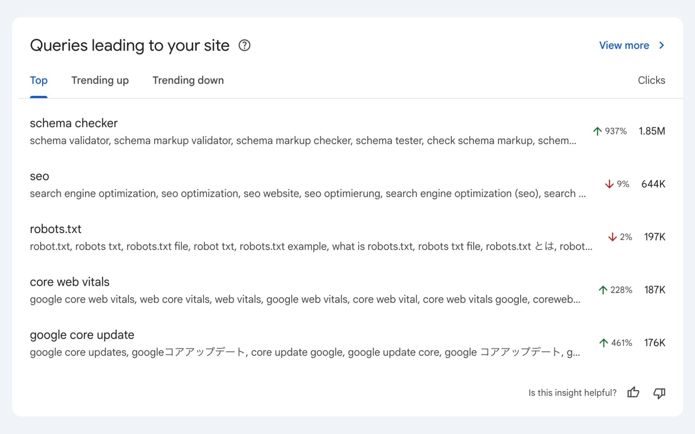
Task: Click the Clicks column header
Action: [651, 80]
